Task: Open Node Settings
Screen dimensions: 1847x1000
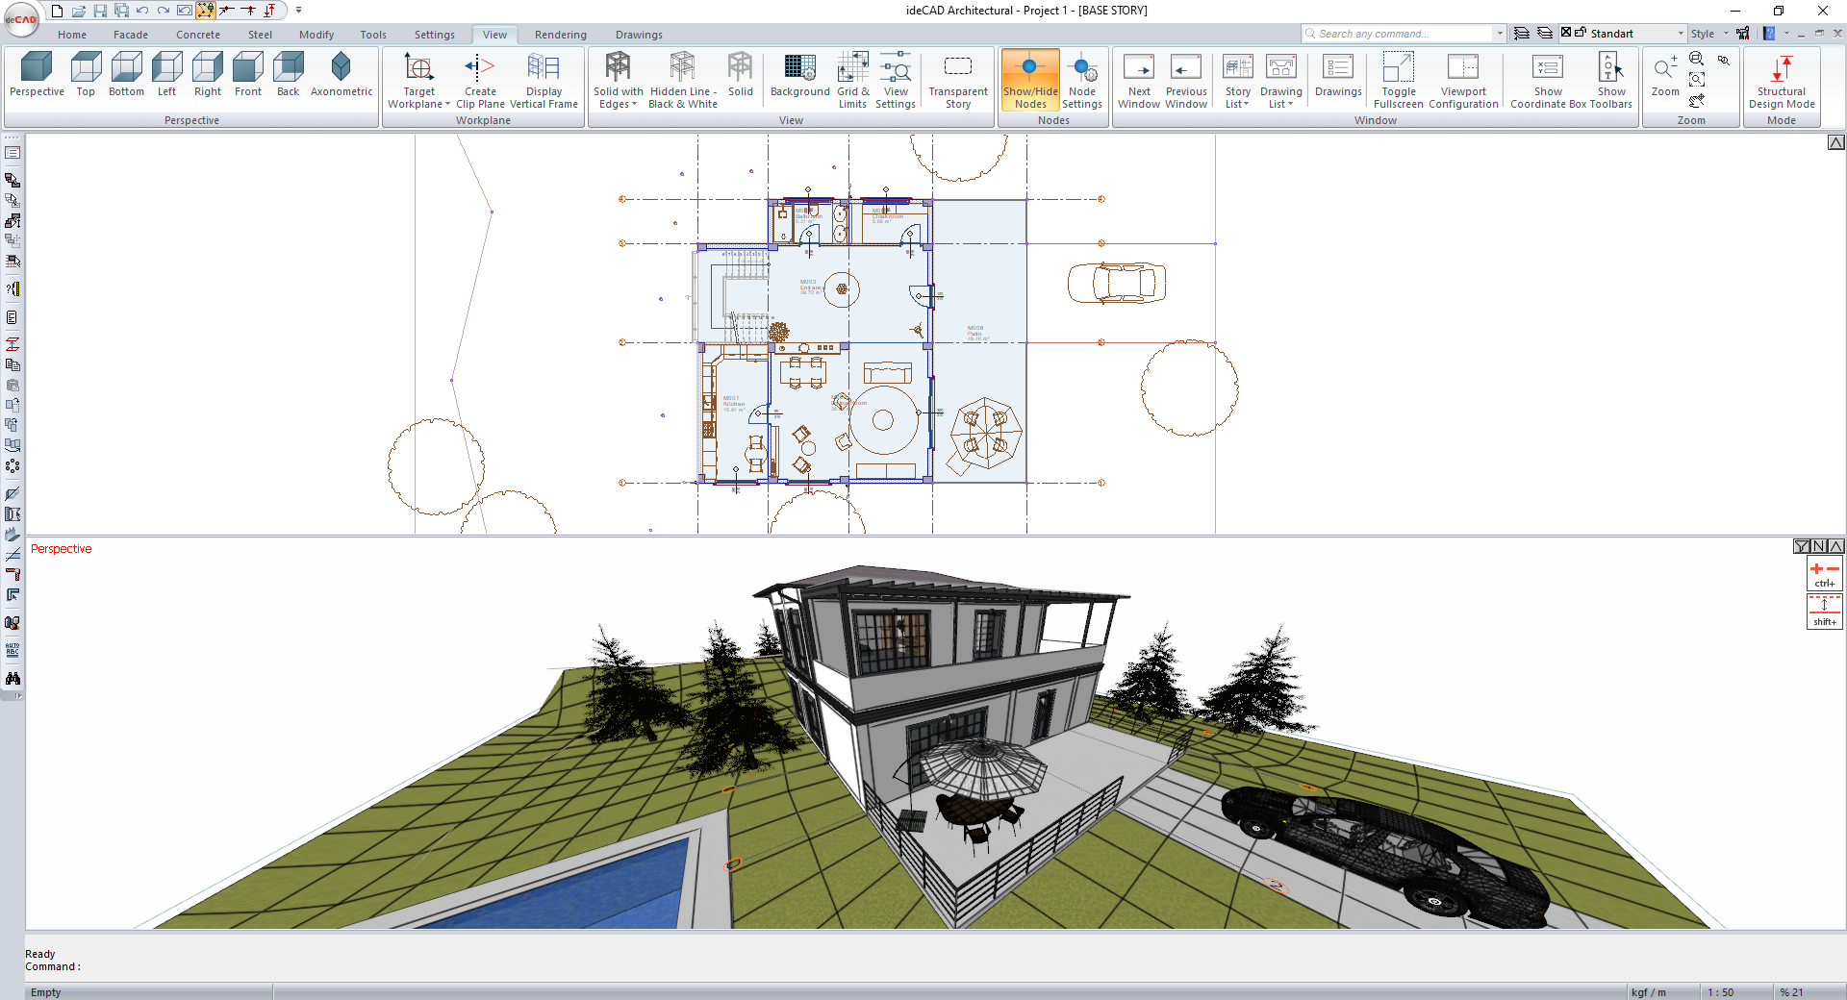Action: pyautogui.click(x=1082, y=81)
